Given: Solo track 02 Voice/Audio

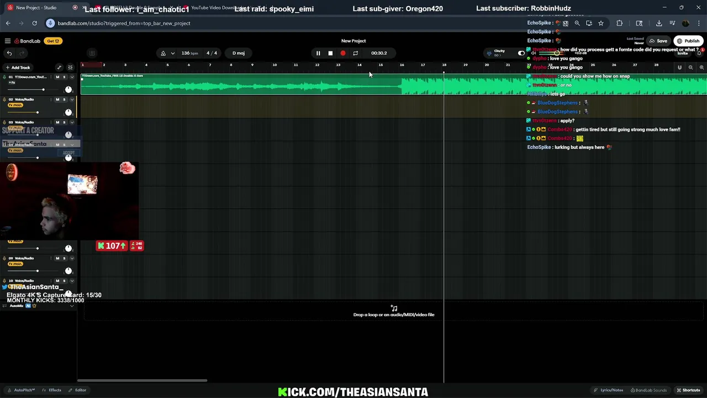Looking at the screenshot, I should 64,99.
